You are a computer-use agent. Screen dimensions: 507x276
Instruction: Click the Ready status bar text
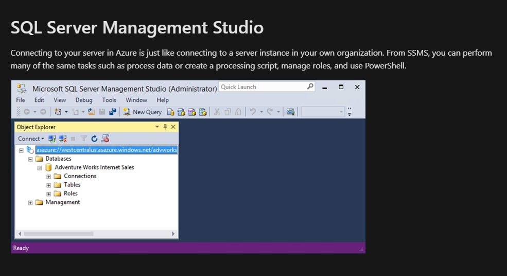(x=21, y=248)
